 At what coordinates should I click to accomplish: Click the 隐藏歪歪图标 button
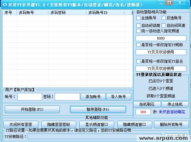[59, 125]
